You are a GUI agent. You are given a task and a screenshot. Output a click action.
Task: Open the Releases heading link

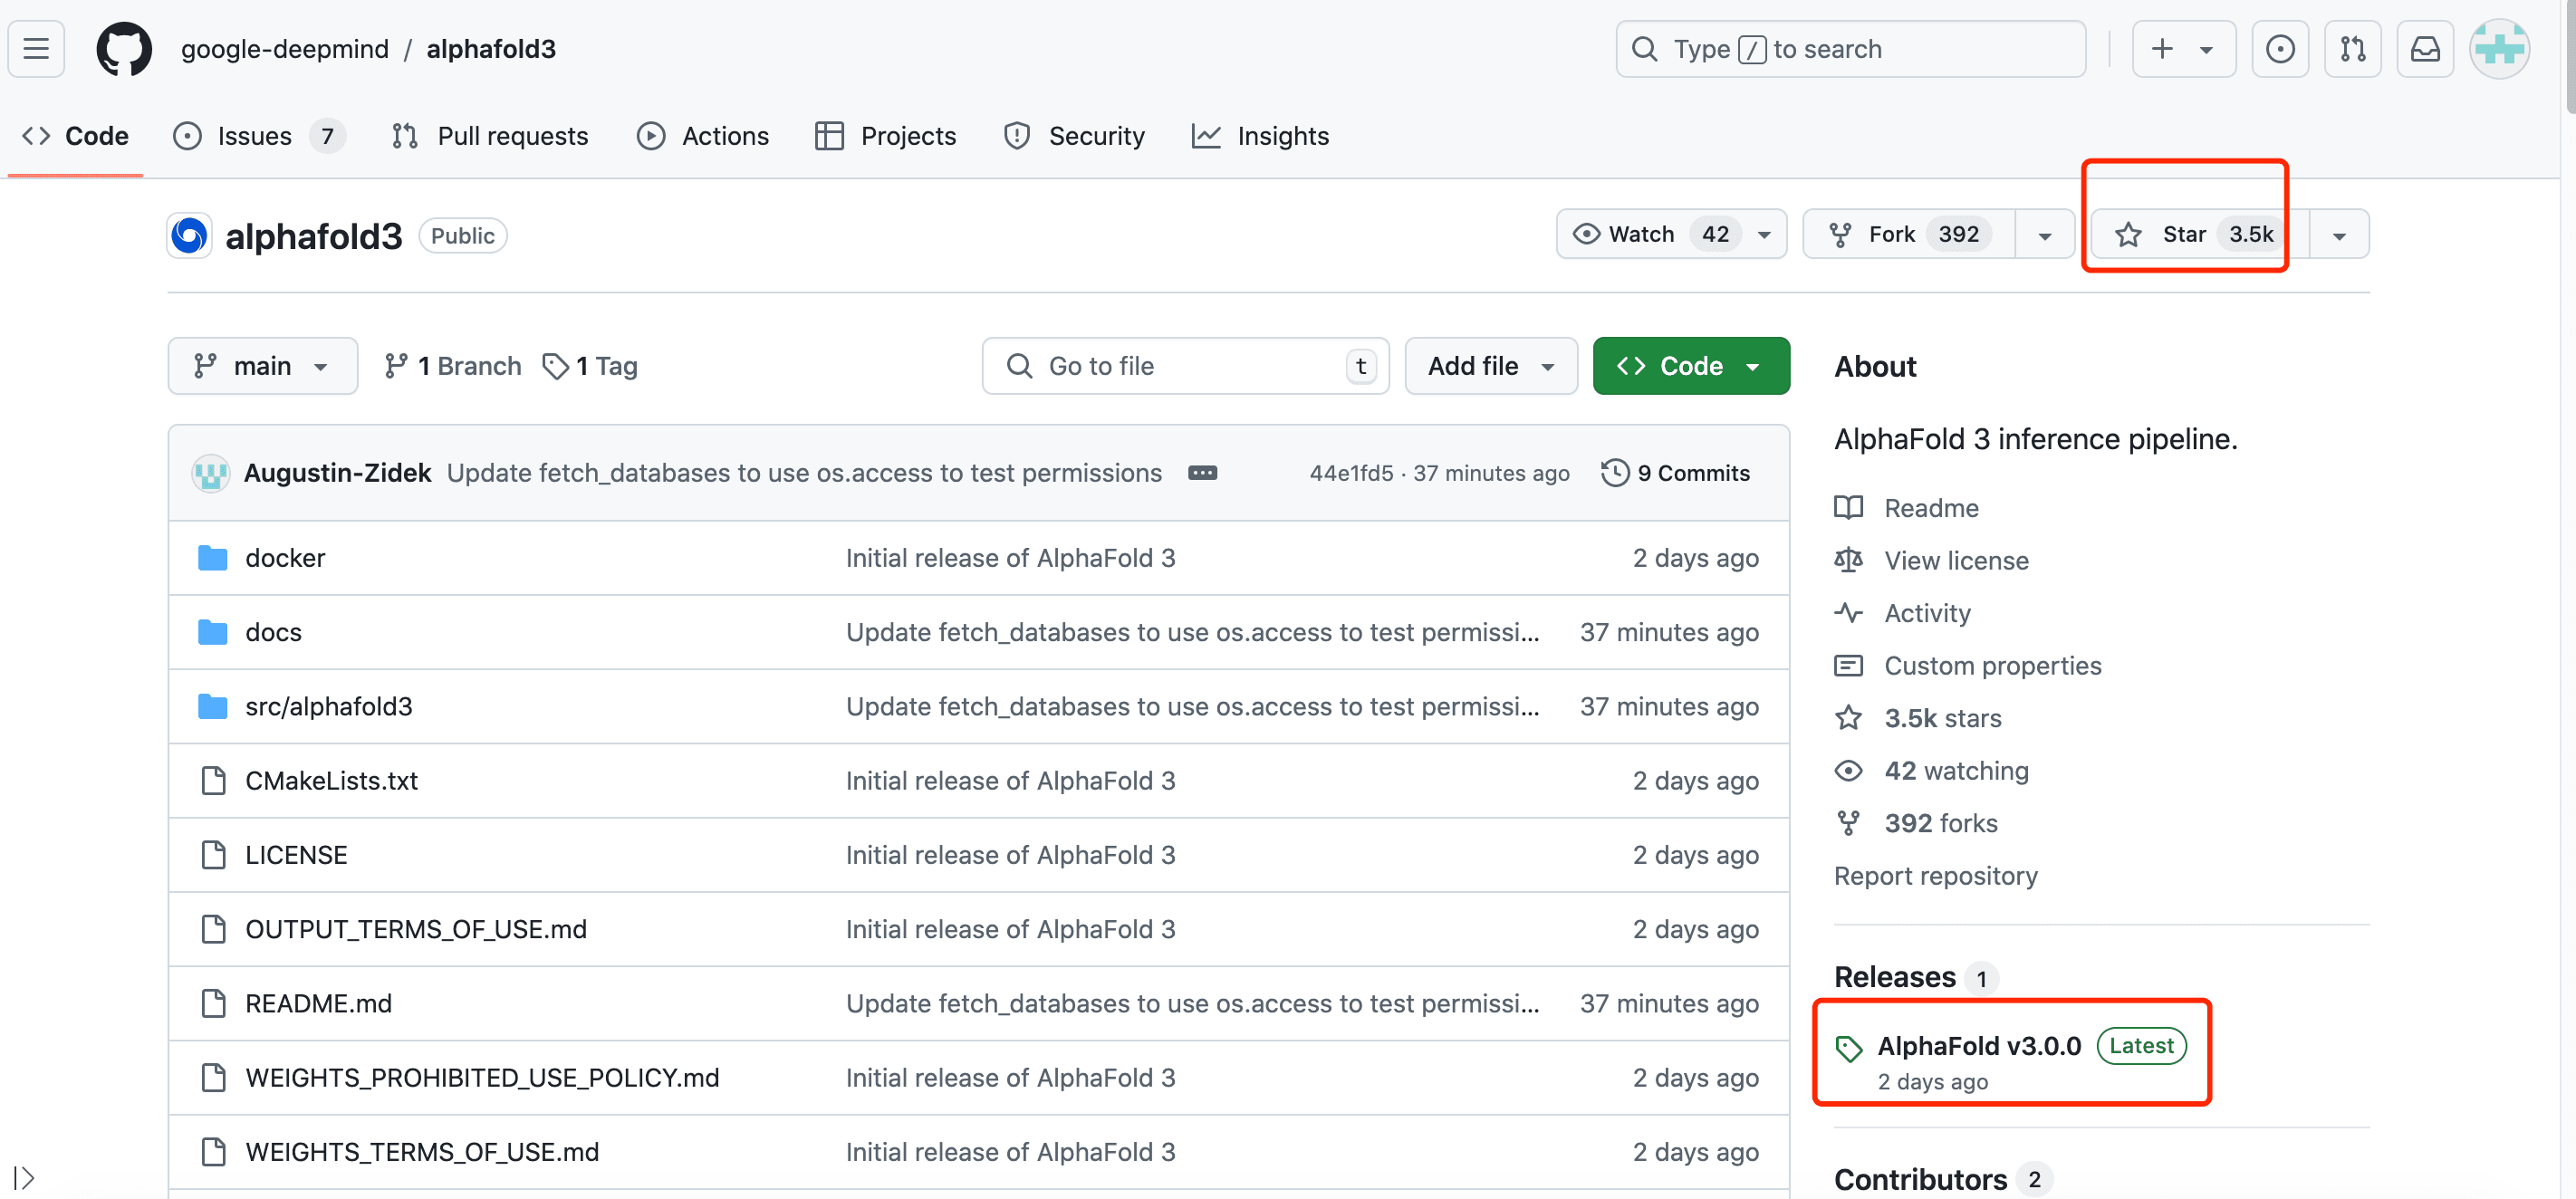1895,977
